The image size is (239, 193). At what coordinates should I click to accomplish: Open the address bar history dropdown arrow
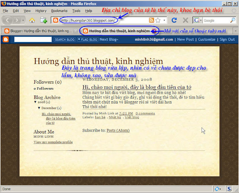(x=164, y=20)
